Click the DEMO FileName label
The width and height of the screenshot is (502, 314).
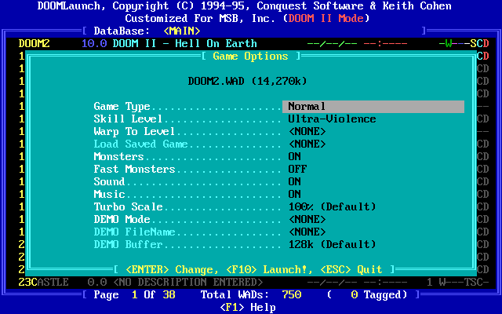[x=134, y=232]
